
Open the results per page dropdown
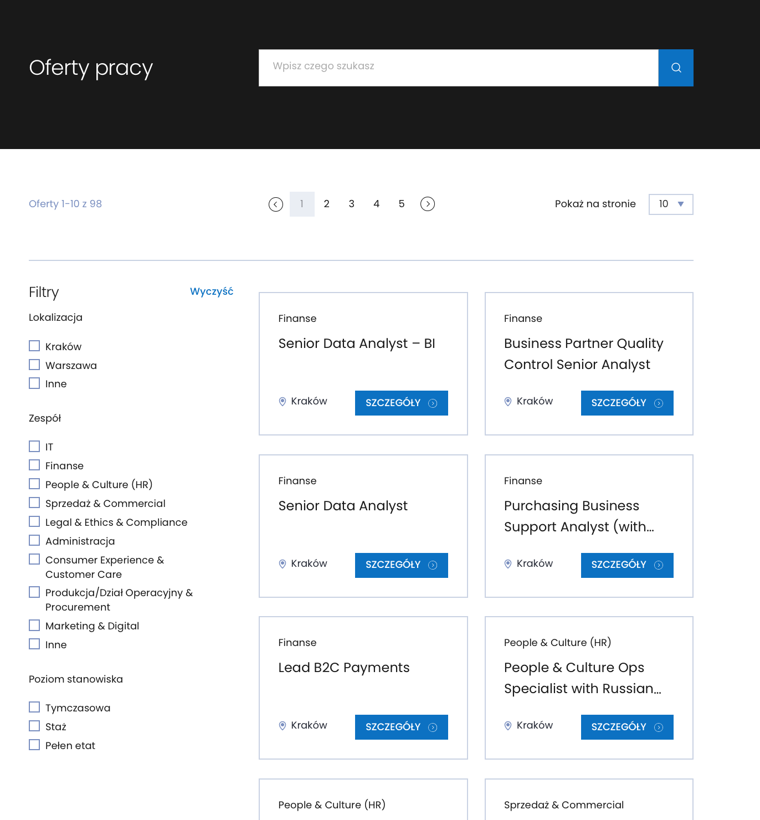(x=670, y=204)
